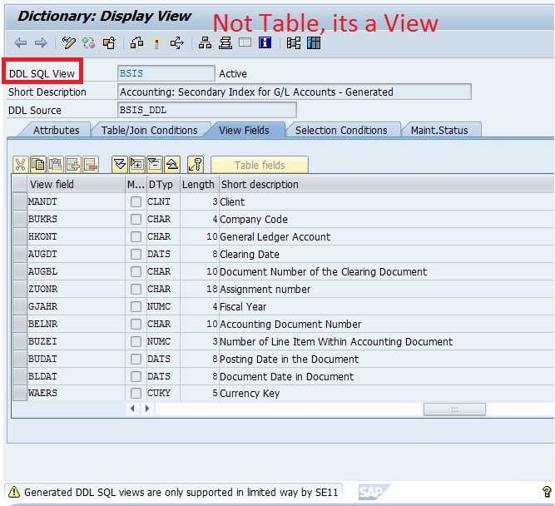555x506 pixels.
Task: Paste the row with the clipboard icon
Action: pos(56,165)
